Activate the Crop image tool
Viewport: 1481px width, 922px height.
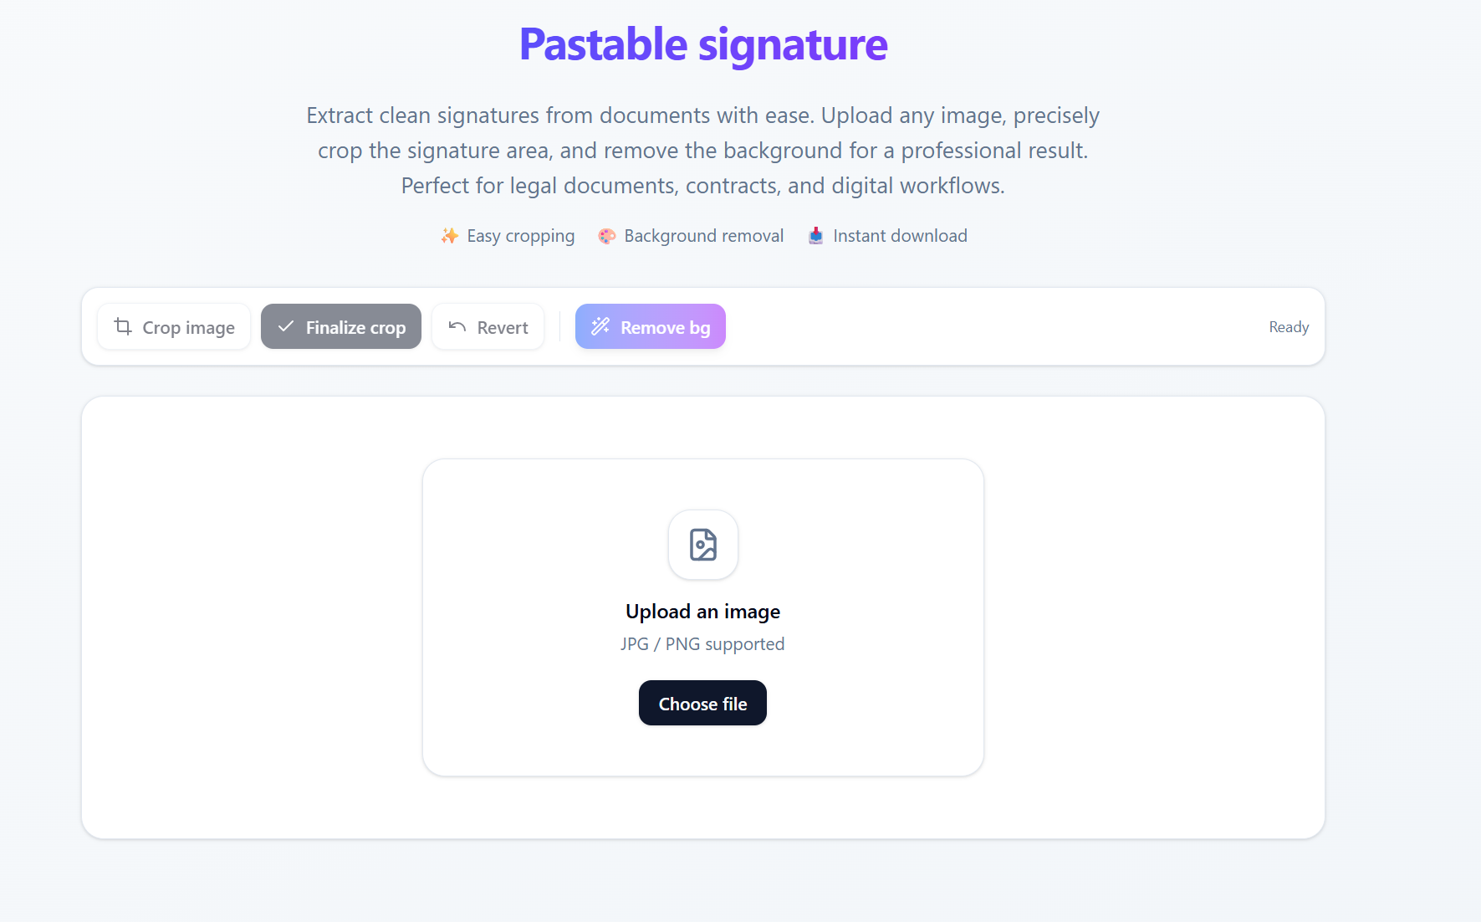click(173, 327)
